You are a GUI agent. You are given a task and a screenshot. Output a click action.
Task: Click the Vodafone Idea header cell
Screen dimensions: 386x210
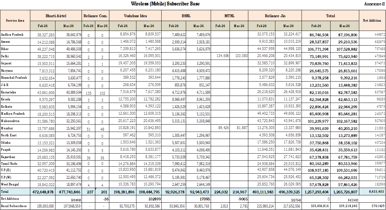click(135, 16)
